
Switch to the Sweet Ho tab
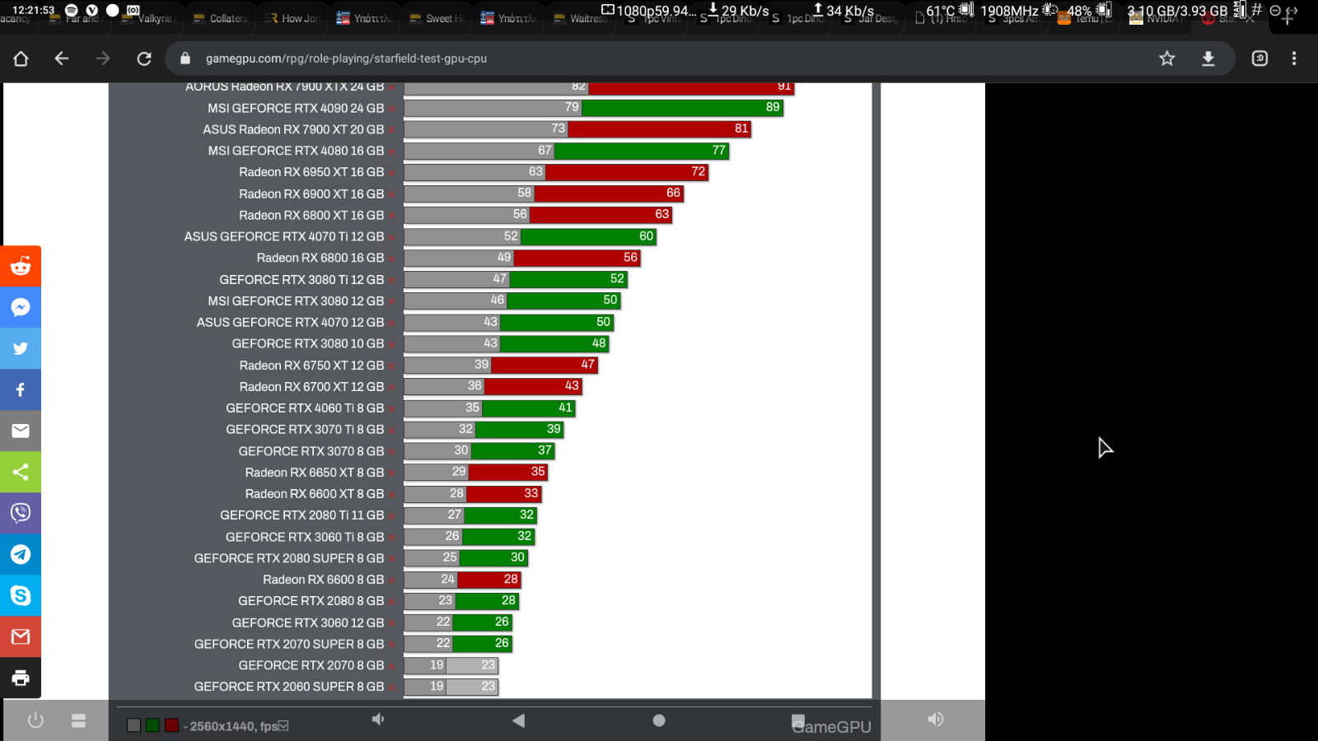tap(437, 18)
